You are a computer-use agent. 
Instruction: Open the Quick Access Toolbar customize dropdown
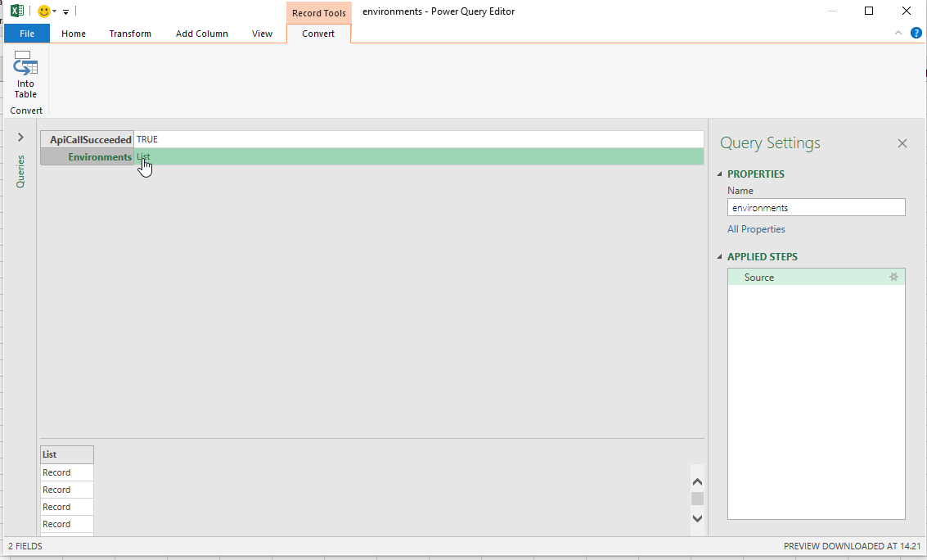[65, 11]
